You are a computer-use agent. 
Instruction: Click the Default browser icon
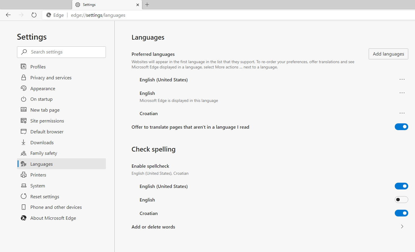click(x=23, y=131)
